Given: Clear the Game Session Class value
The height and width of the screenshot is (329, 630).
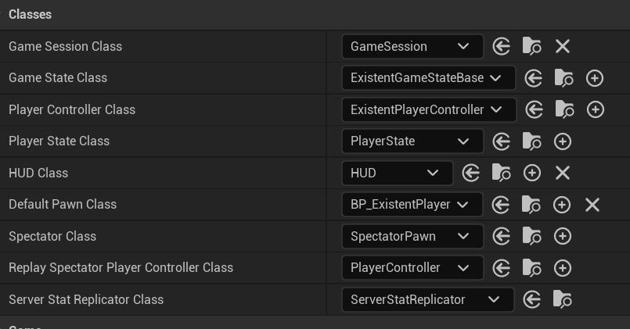Looking at the screenshot, I should pos(563,47).
